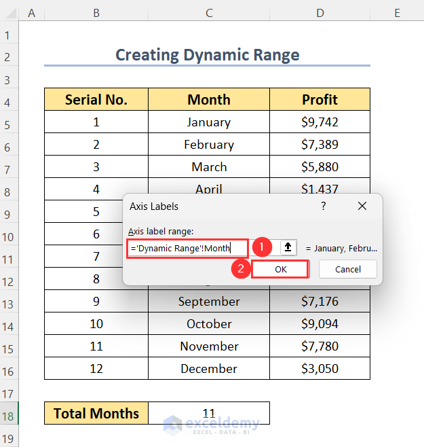Click the Serial No. header cell

(96, 100)
